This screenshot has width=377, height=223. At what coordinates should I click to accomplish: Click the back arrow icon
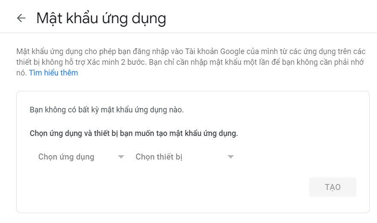[21, 18]
